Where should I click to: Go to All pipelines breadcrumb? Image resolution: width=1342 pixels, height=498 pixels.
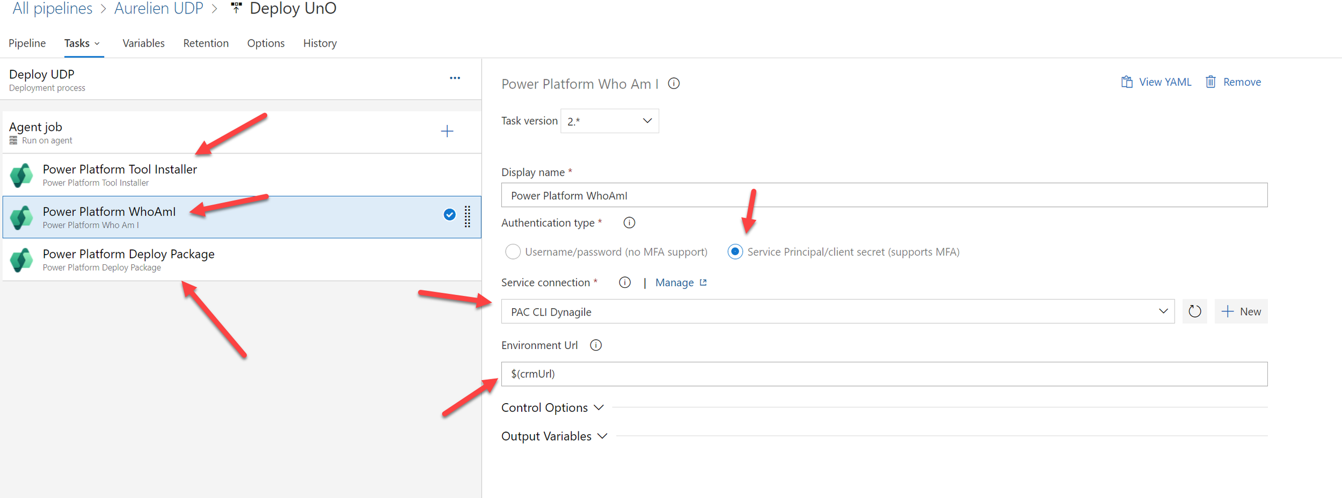point(52,8)
